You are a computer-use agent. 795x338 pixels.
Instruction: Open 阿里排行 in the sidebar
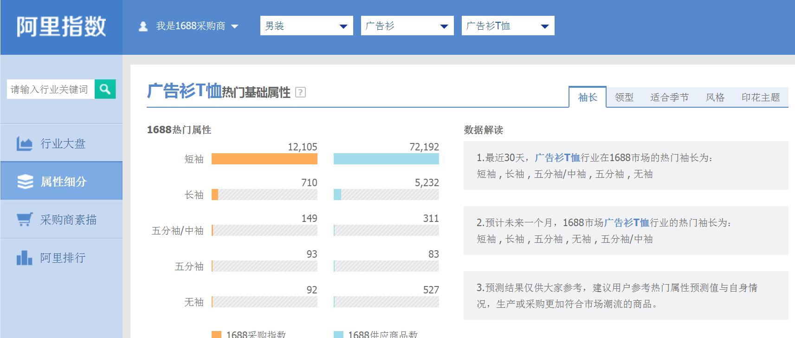click(61, 258)
